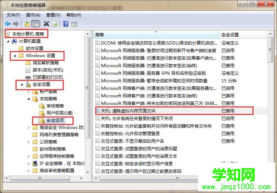Expand the 公钥策略 node
This screenshot has height=193, width=277.
pyautogui.click(x=29, y=142)
